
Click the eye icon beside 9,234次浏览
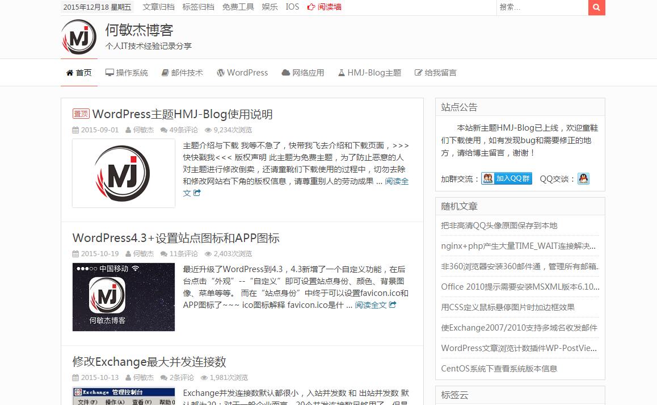(208, 130)
